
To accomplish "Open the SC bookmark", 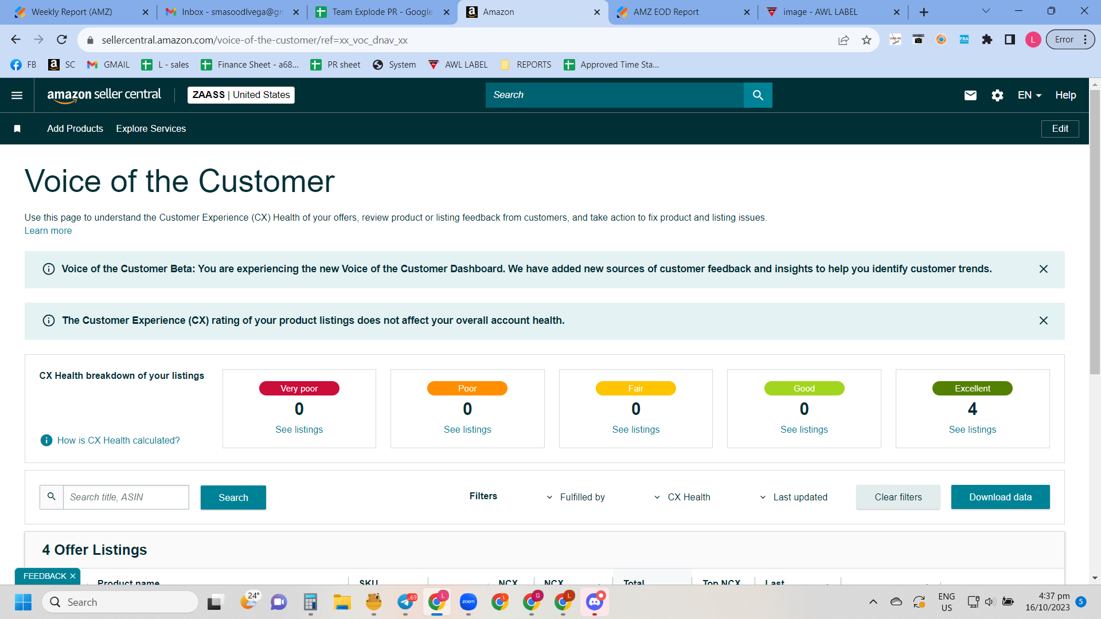I will click(62, 65).
